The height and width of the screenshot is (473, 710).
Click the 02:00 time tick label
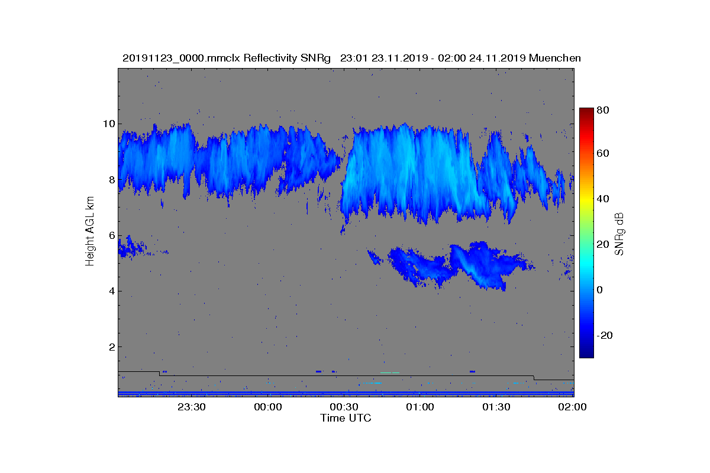coord(572,407)
